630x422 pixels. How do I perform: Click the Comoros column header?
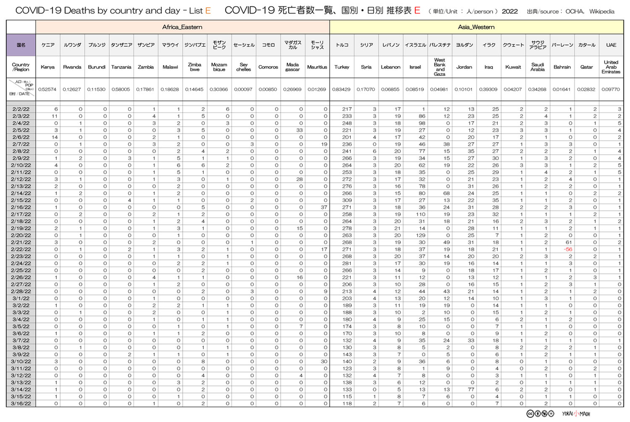pos(268,67)
